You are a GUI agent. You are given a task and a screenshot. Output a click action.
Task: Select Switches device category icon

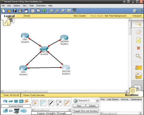tap(11, 101)
